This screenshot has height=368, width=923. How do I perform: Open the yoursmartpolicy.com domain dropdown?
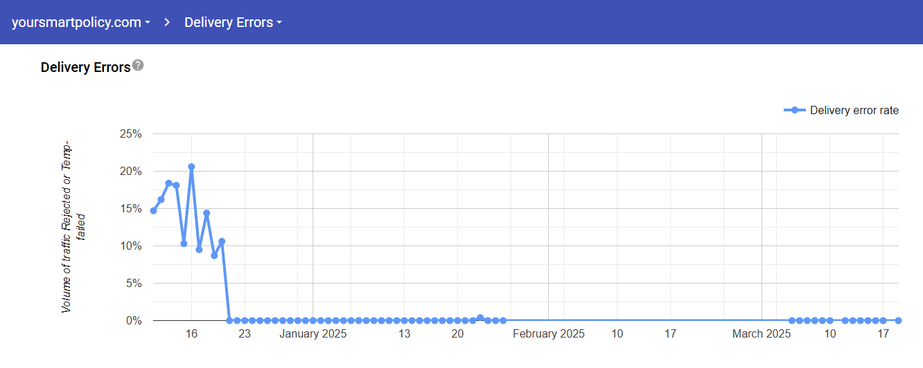[x=81, y=22]
